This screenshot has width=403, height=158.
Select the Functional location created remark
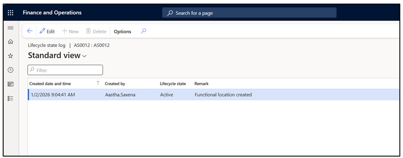[223, 95]
